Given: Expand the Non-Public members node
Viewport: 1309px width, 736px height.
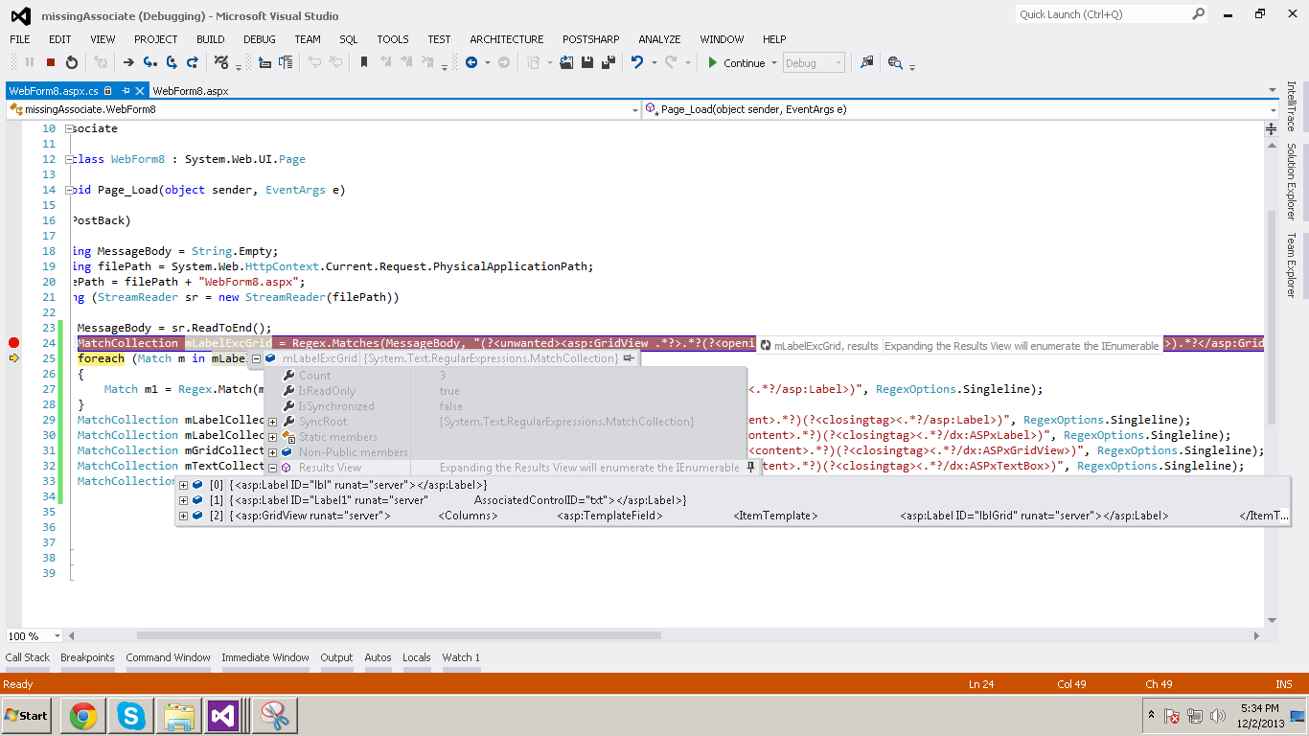Looking at the screenshot, I should [x=272, y=452].
